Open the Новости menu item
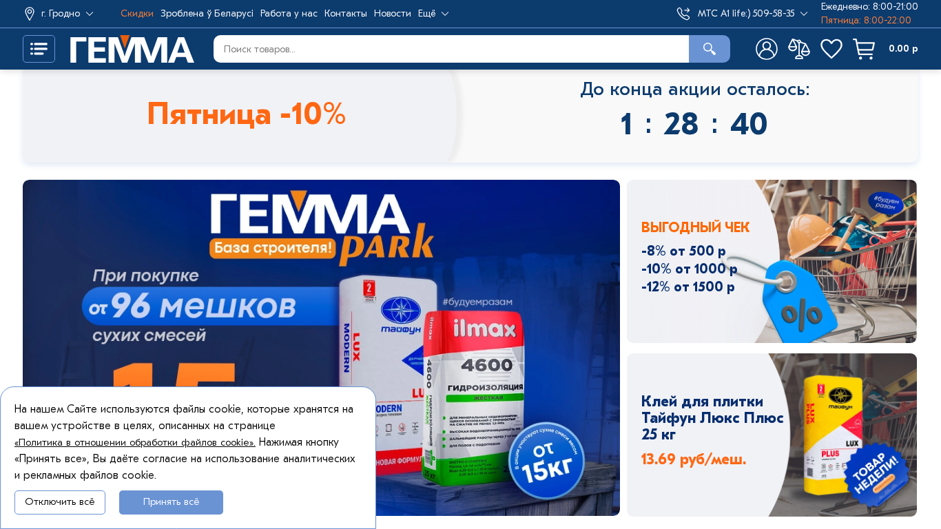941x529 pixels. click(x=393, y=14)
